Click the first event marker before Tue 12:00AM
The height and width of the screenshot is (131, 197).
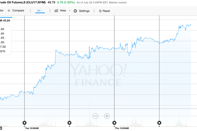24,123
